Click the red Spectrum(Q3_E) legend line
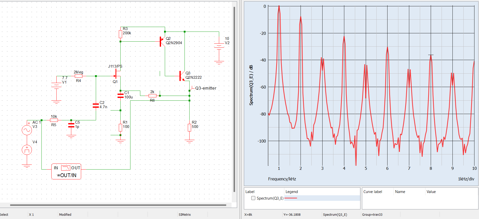The height and width of the screenshot is (219, 479). click(x=291, y=198)
